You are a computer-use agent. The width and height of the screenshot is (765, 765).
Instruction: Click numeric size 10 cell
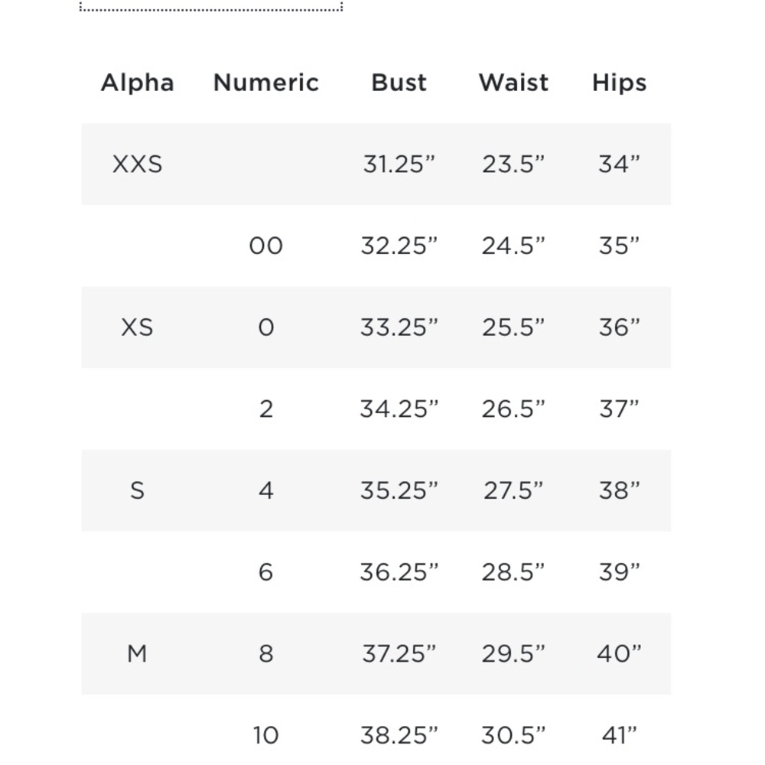click(x=266, y=734)
